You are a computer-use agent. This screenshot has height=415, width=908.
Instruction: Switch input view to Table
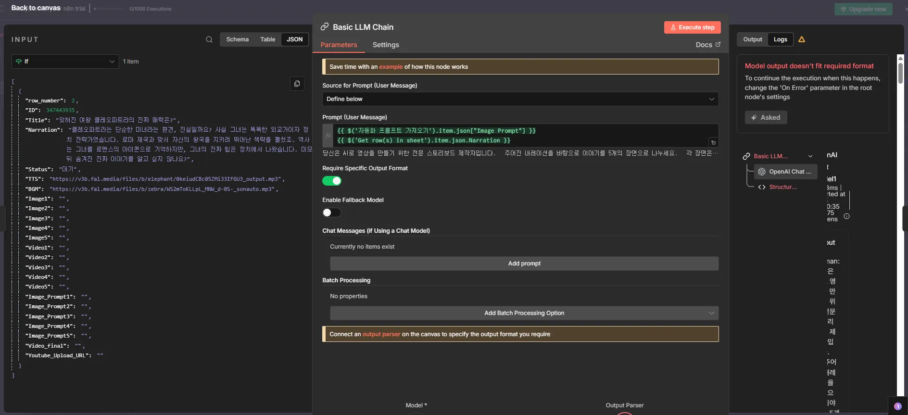pos(268,39)
